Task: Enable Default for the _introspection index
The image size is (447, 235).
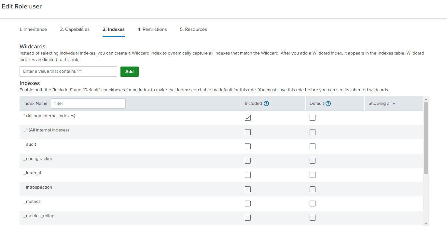Action: tap(313, 189)
